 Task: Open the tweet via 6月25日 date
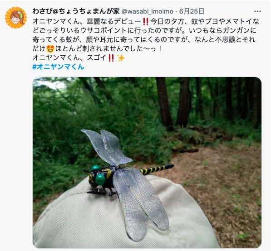pyautogui.click(x=192, y=11)
